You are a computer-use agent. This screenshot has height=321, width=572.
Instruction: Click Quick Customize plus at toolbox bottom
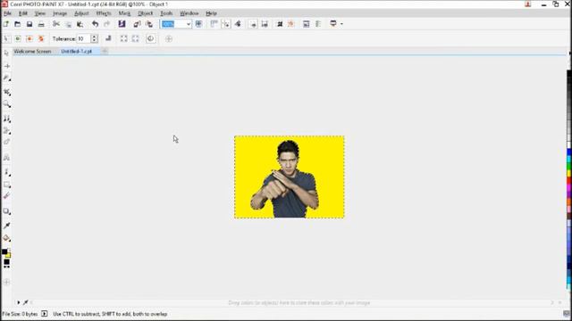[6, 282]
